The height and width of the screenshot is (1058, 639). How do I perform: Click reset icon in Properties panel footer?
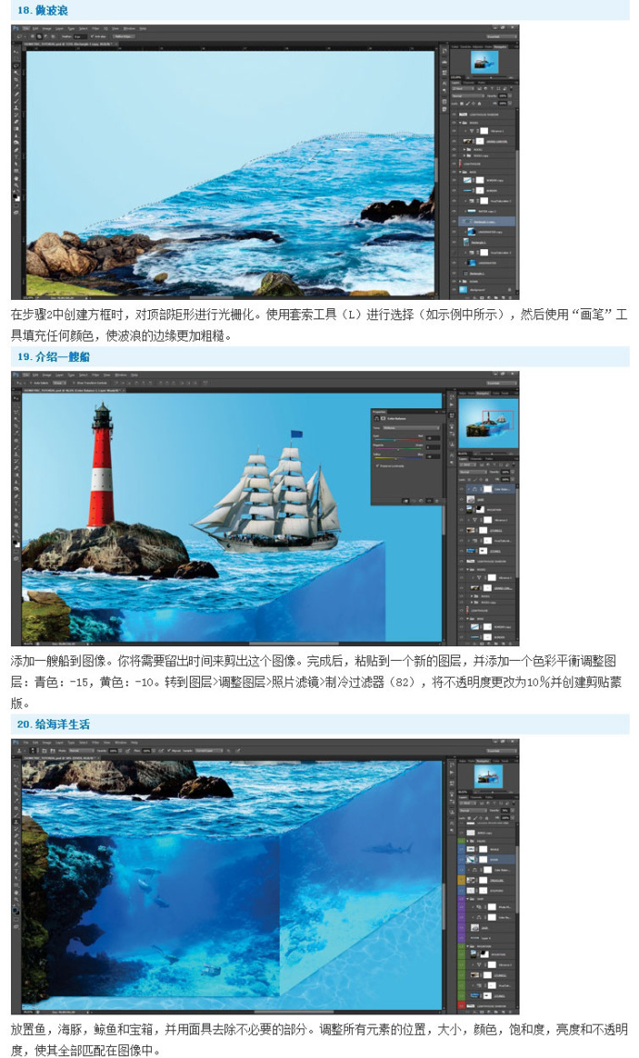tap(421, 501)
